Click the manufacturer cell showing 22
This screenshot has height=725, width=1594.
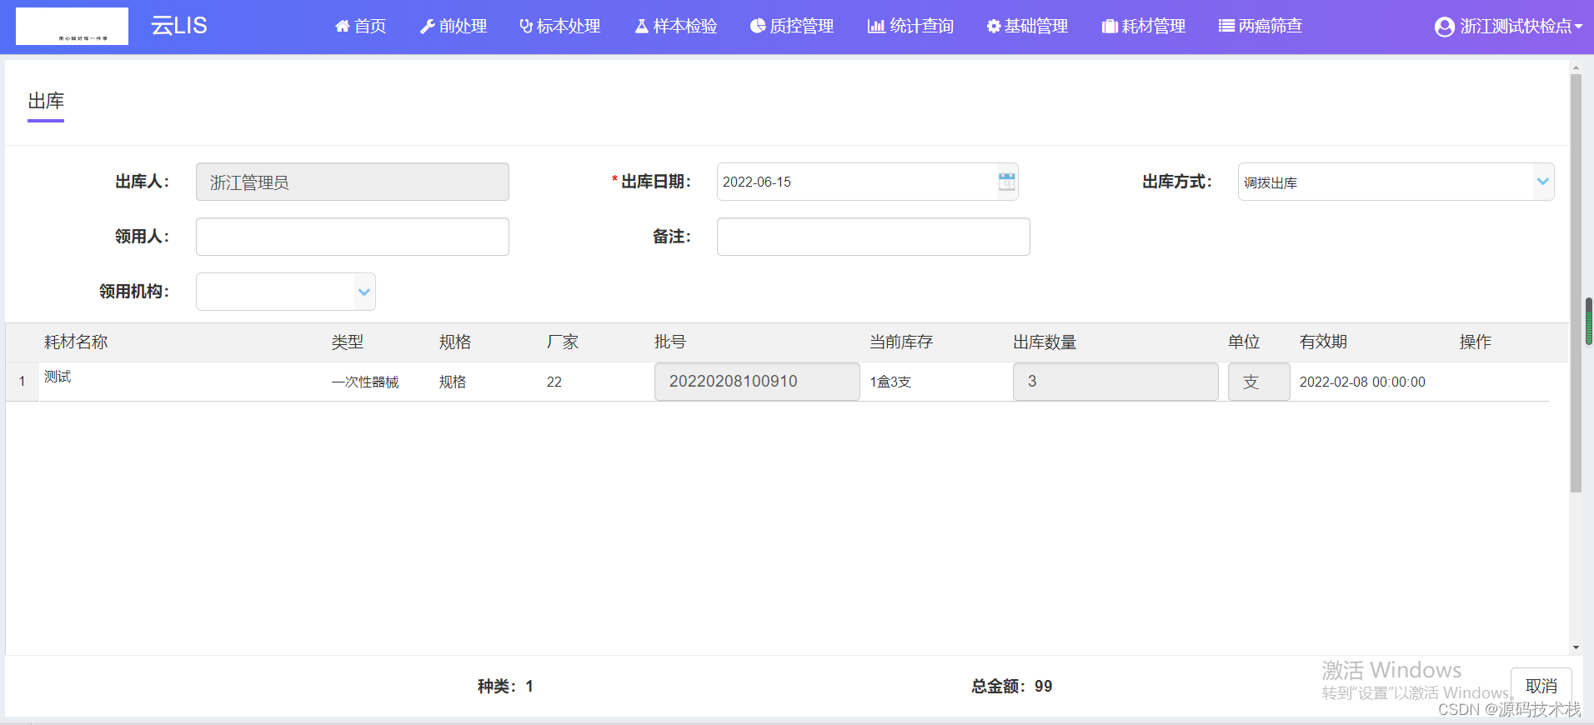click(x=554, y=382)
